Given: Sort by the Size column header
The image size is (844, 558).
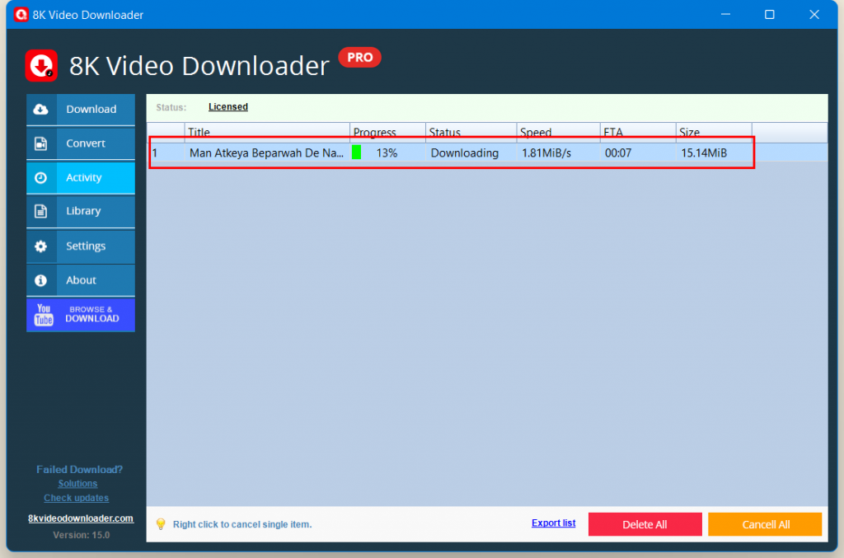Looking at the screenshot, I should (714, 133).
